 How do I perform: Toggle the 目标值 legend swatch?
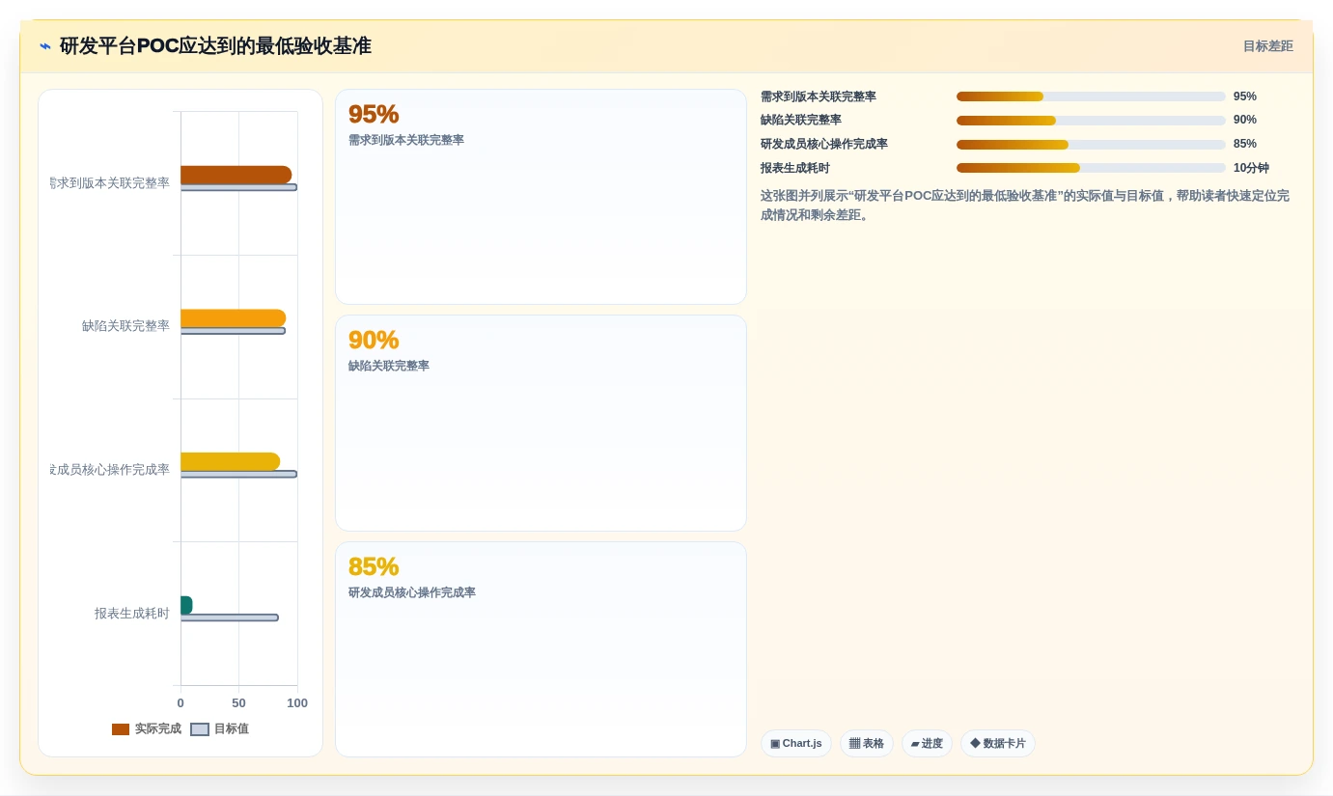point(200,729)
